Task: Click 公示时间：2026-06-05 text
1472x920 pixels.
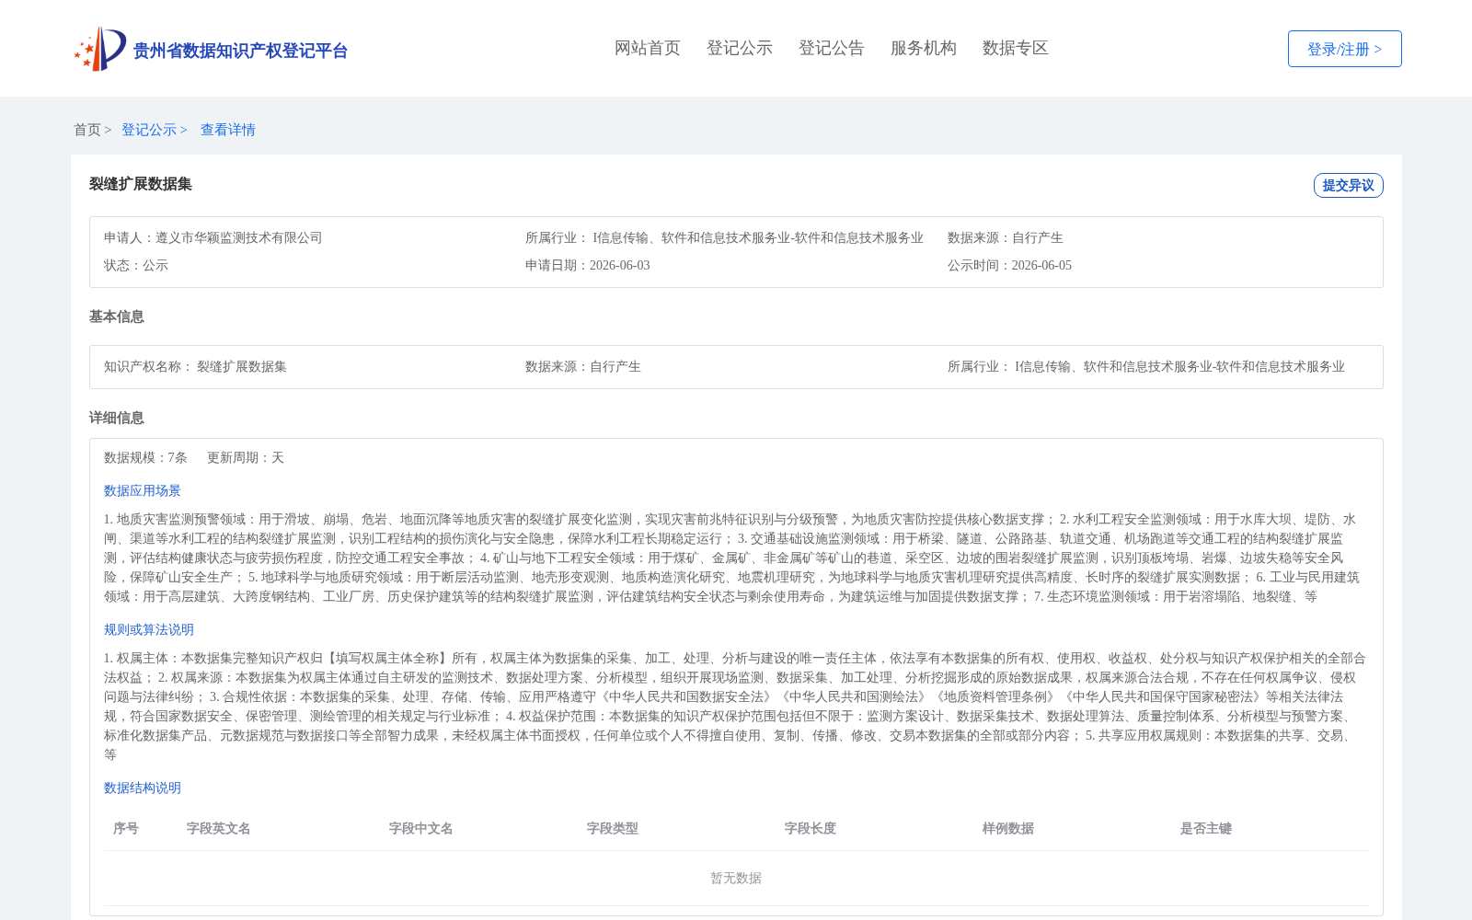Action: point(1009,265)
